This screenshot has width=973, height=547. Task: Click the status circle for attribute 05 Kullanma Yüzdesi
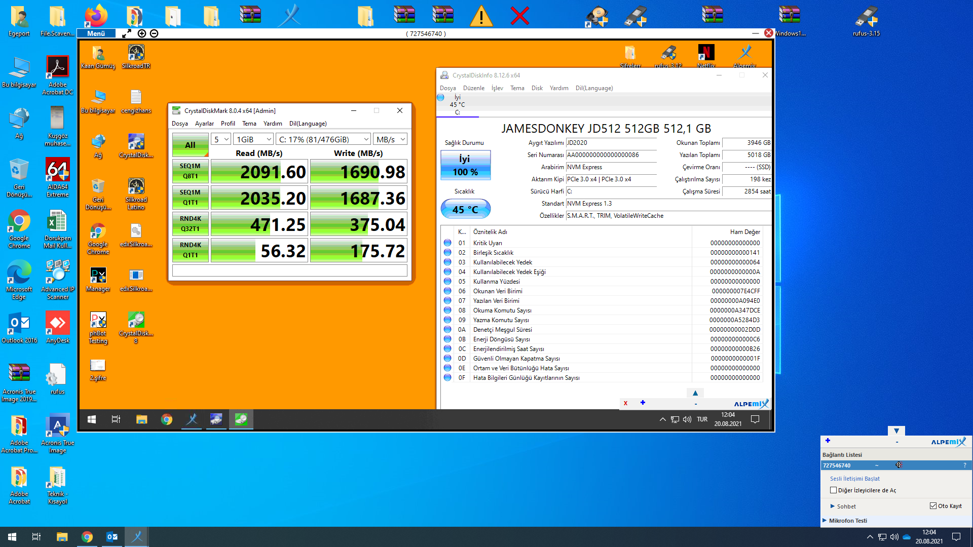(447, 282)
